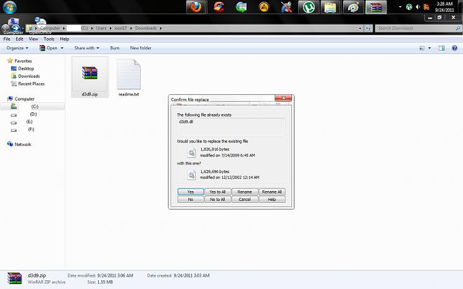The image size is (463, 289).
Task: Expand the Organize dropdown
Action: coord(17,48)
